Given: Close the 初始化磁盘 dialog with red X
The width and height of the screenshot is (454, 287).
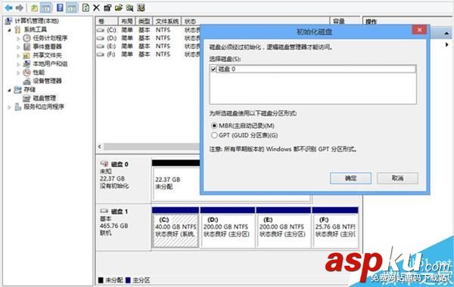Looking at the screenshot, I should tap(419, 29).
